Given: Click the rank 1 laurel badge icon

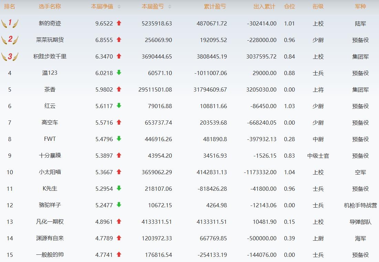Looking at the screenshot, I should tap(10, 23).
